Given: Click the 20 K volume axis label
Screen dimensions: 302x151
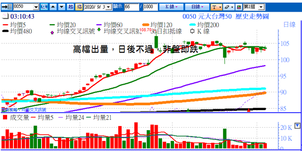Looking at the screenshot, I should (286, 128).
